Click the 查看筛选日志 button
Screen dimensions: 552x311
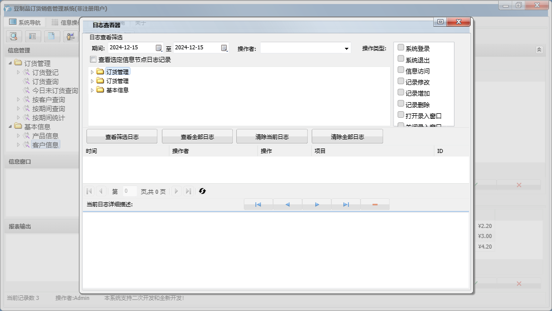coord(122,137)
